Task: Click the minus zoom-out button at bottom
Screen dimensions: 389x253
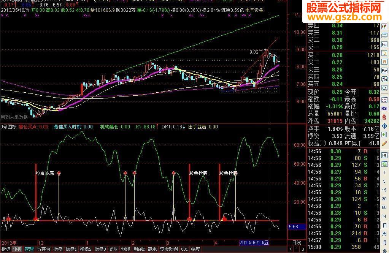Action: point(297,249)
